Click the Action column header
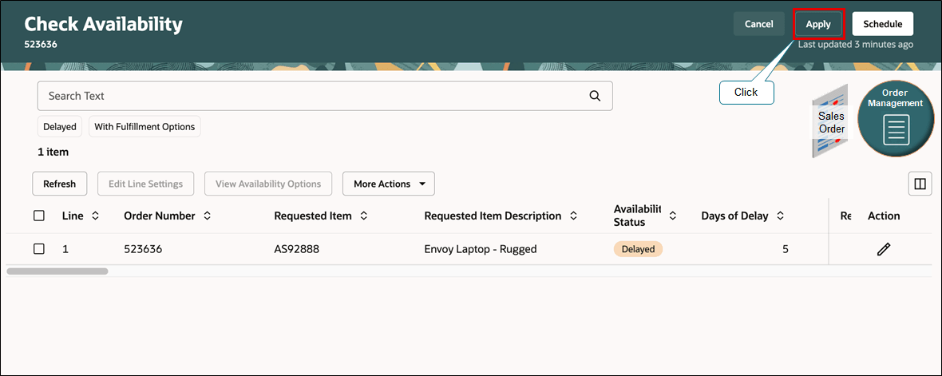942x376 pixels. (884, 216)
